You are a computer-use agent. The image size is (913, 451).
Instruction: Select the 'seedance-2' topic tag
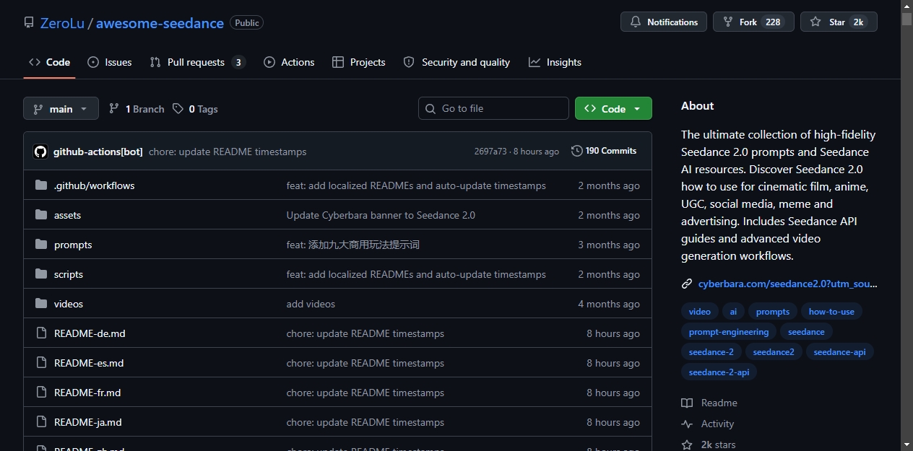(711, 352)
